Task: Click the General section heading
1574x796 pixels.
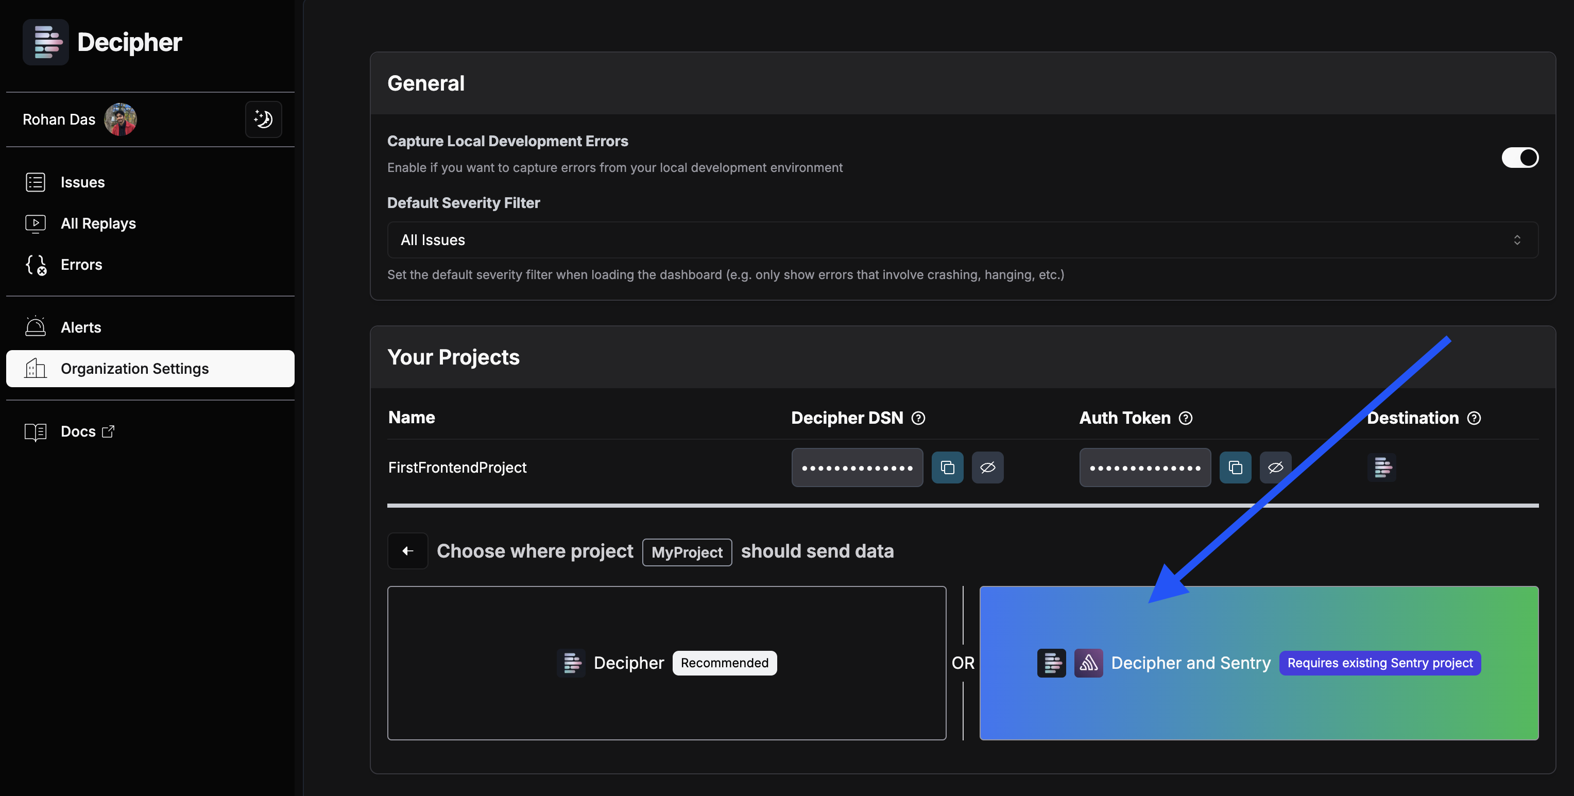Action: coord(426,83)
